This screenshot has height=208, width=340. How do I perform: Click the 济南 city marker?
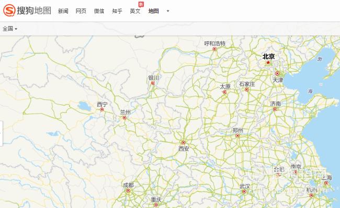[x=275, y=109]
